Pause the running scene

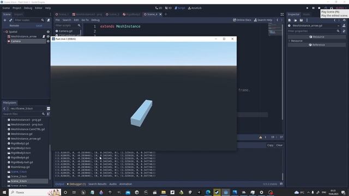tap(313, 8)
